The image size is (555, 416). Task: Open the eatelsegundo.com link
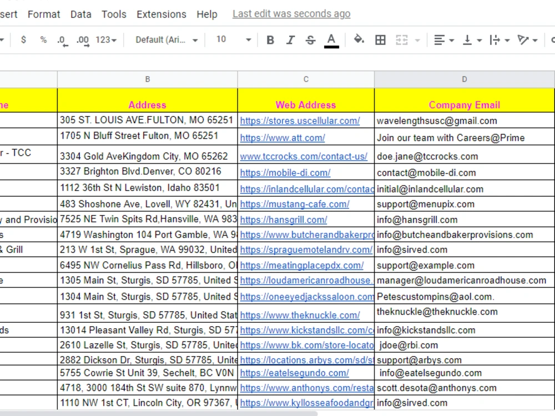point(294,373)
